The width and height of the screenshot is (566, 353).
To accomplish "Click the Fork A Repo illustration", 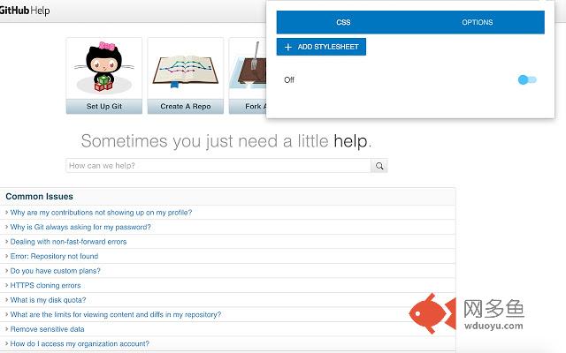I will coord(251,67).
